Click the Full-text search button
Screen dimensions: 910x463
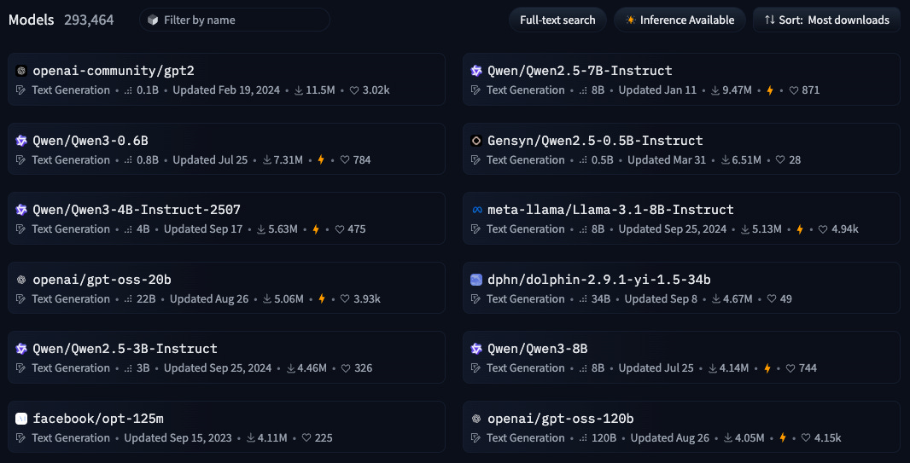point(557,20)
